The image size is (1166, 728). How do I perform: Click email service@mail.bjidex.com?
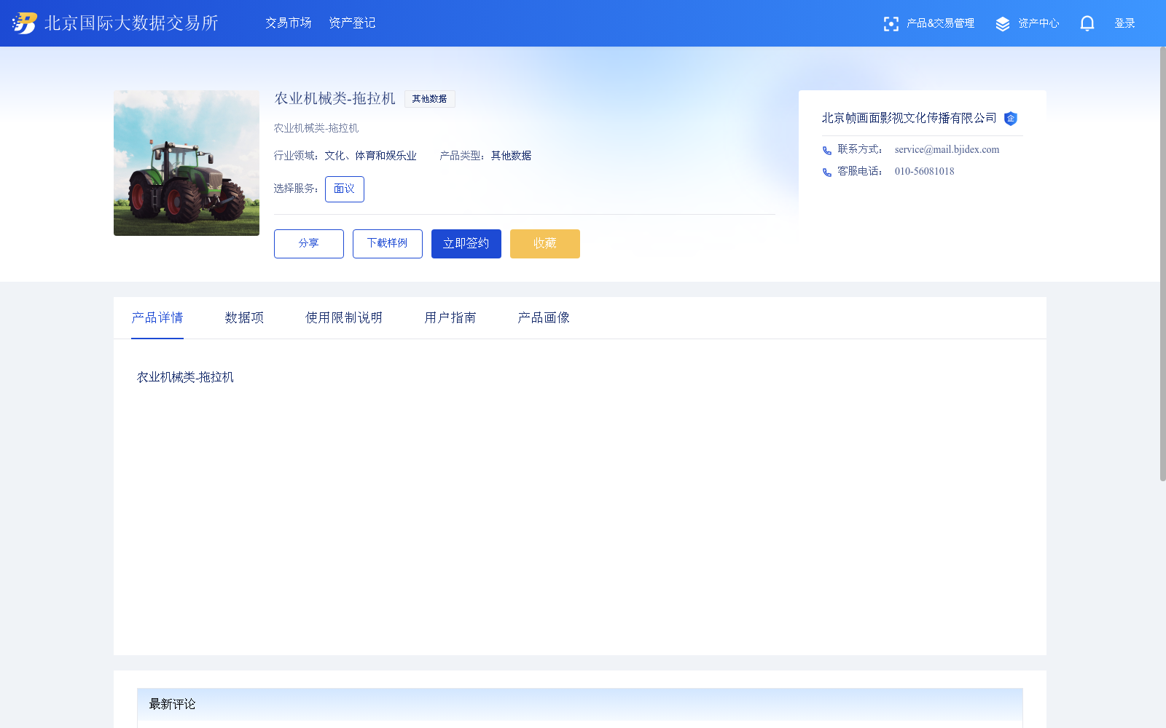(x=947, y=150)
